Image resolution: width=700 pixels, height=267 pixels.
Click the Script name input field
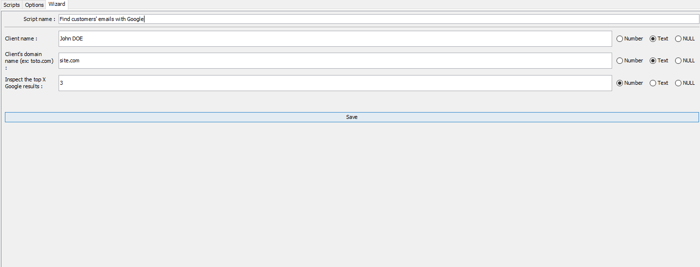pyautogui.click(x=378, y=19)
